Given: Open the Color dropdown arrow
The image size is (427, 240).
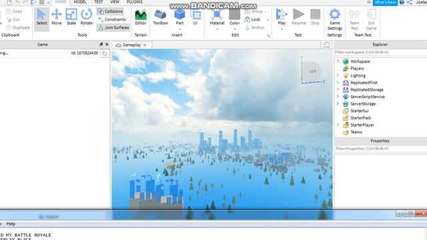Looking at the screenshot, I should [x=234, y=29].
